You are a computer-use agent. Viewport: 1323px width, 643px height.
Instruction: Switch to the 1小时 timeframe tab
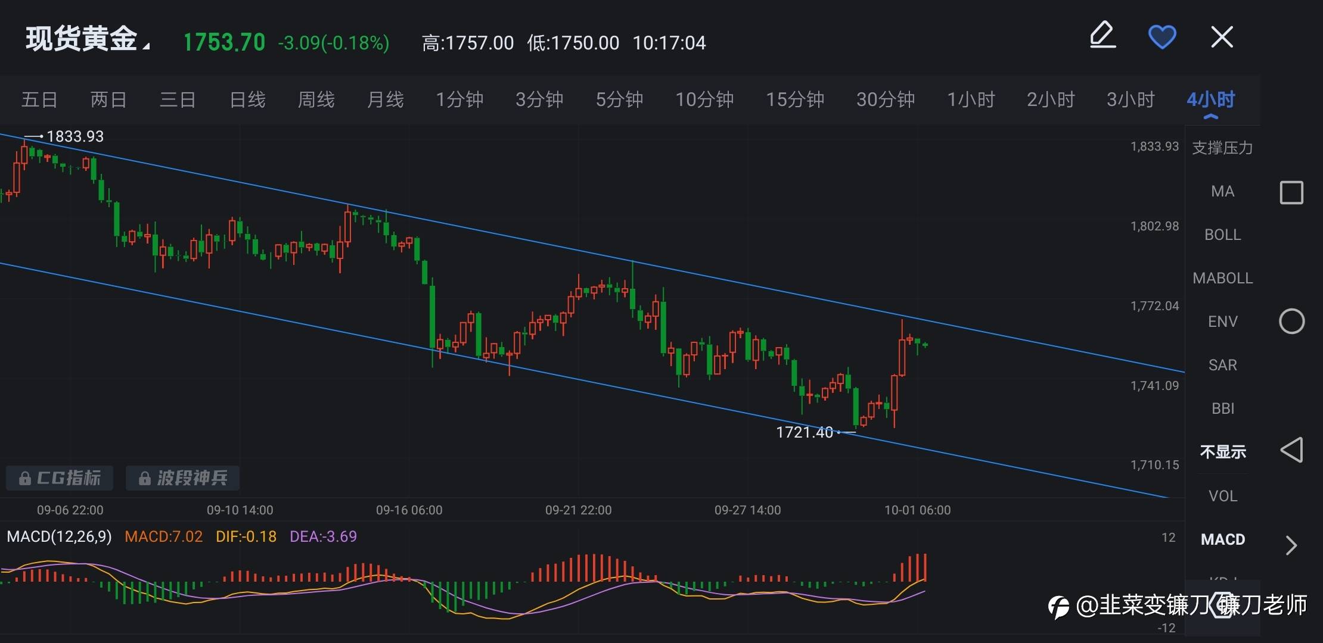tap(971, 99)
